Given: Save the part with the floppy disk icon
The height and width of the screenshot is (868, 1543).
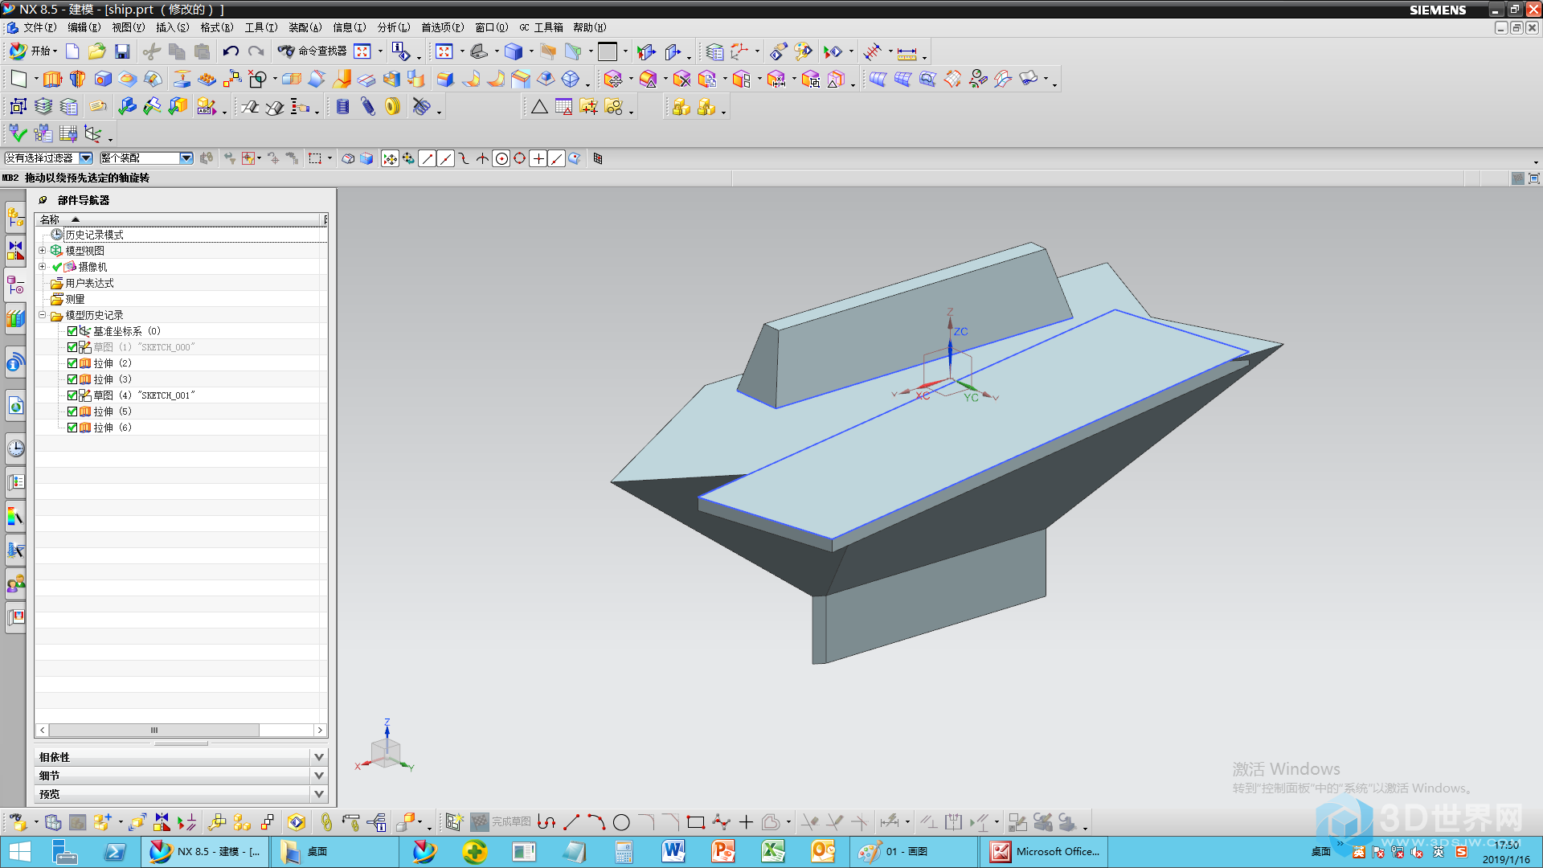Looking at the screenshot, I should (122, 51).
